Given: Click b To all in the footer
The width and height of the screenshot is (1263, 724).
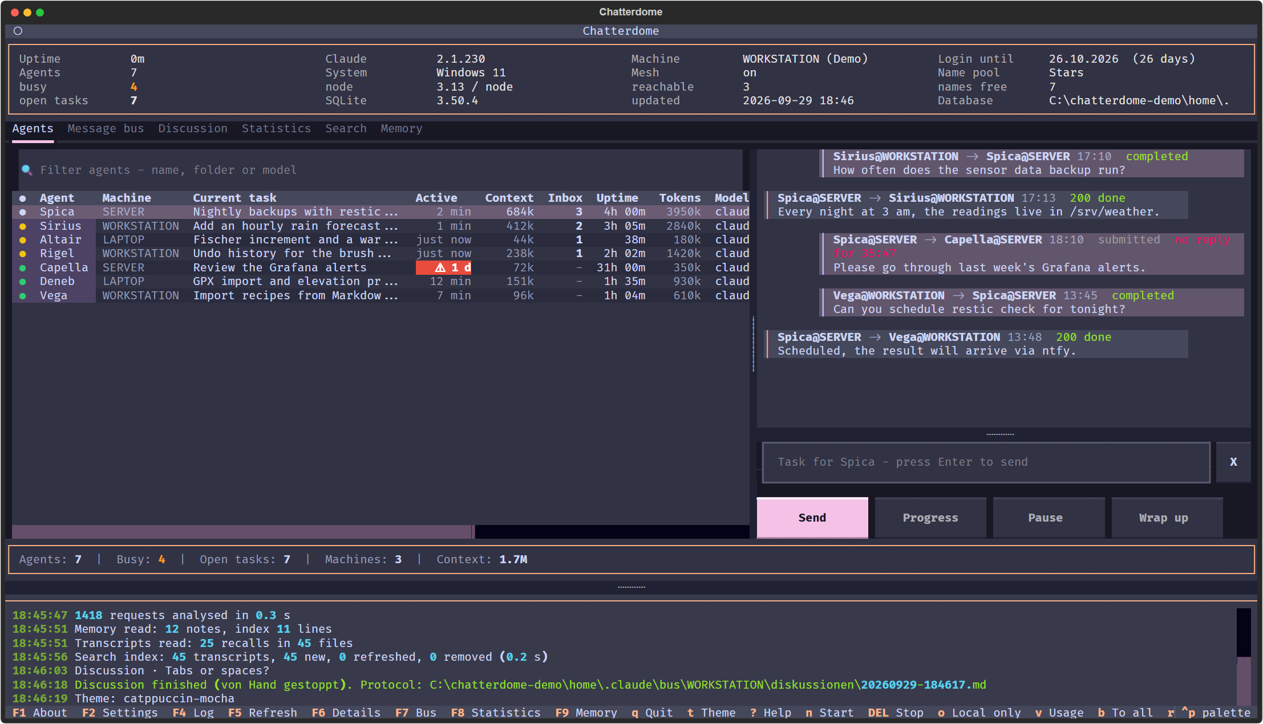Looking at the screenshot, I should coord(1126,713).
